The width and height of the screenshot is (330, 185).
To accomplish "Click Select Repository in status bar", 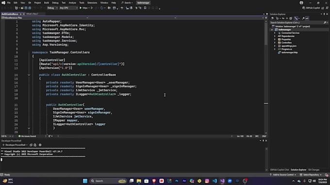I will 311,175.
